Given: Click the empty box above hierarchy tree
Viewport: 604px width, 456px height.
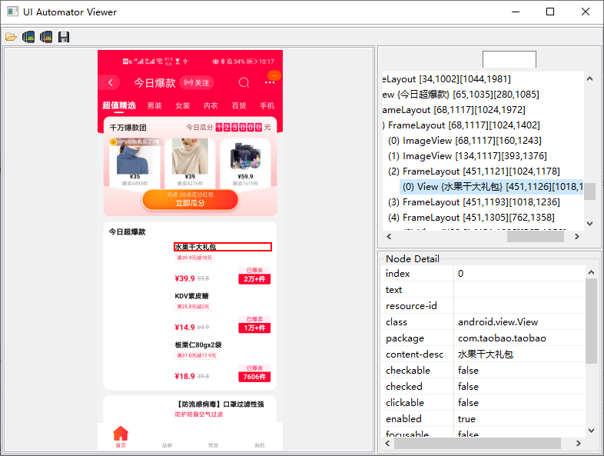Looking at the screenshot, I should [509, 59].
